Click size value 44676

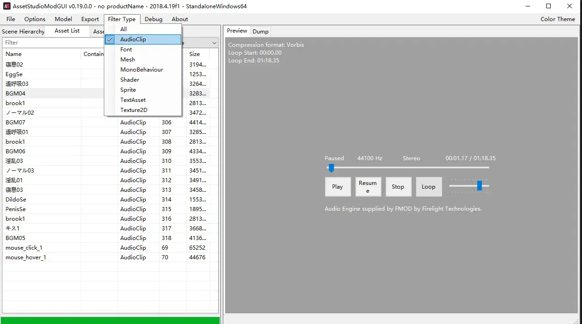(197, 257)
